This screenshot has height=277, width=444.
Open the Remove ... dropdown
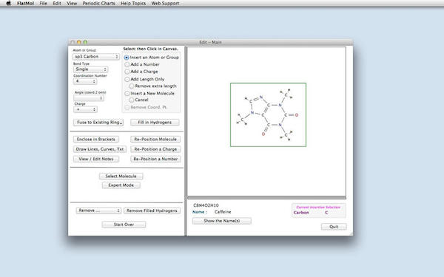coord(98,211)
